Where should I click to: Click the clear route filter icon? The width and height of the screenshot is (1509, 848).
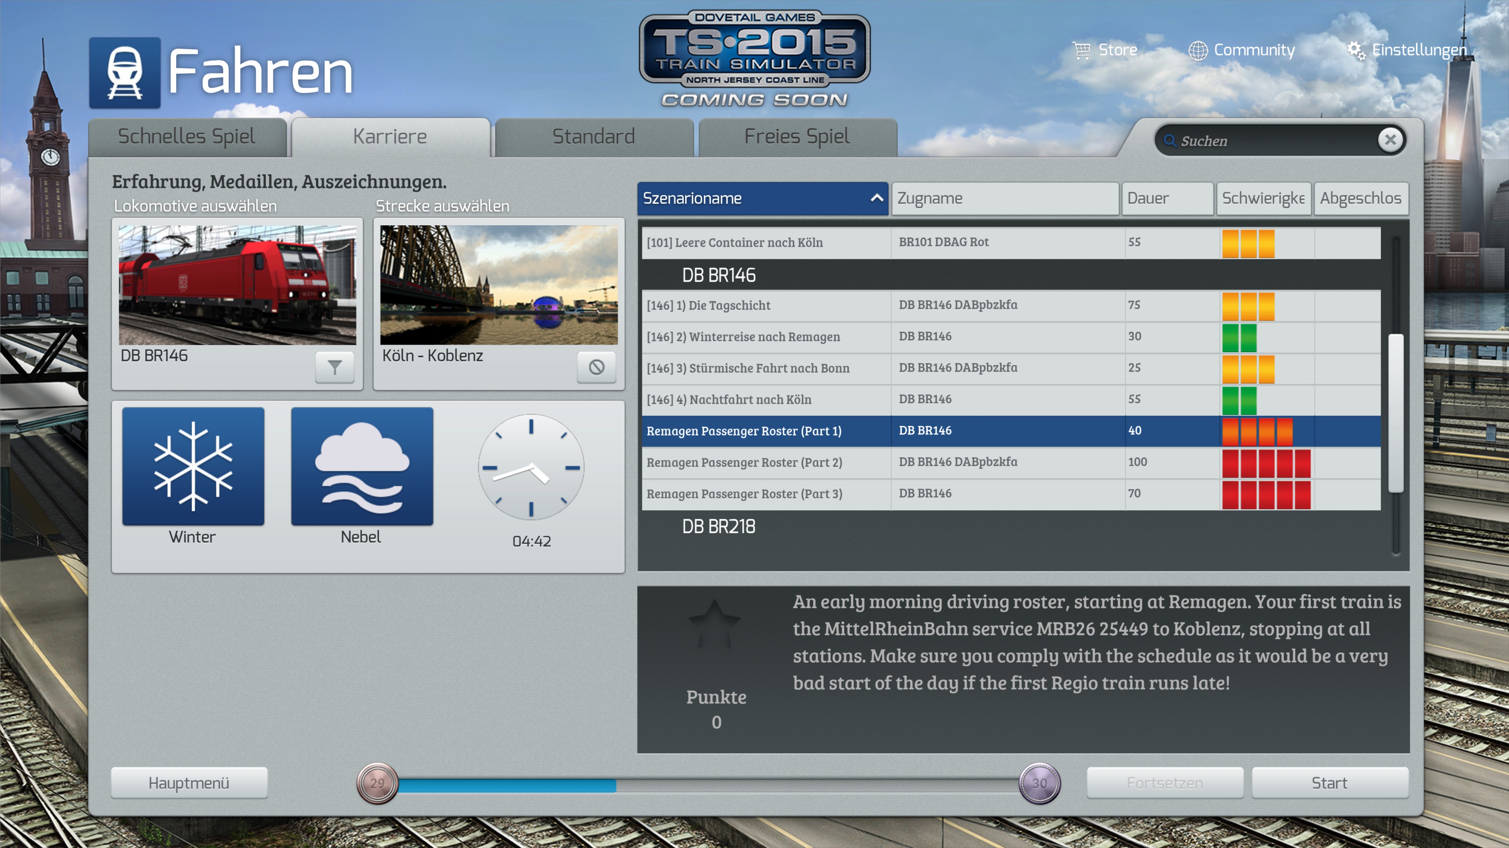pos(597,367)
